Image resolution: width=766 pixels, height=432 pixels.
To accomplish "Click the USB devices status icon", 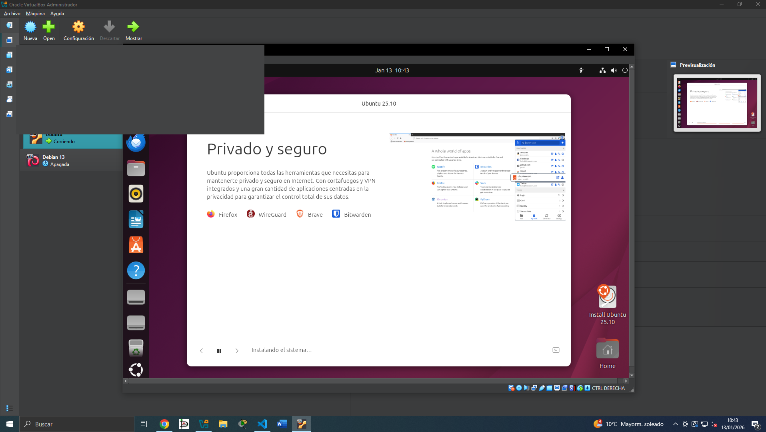I will point(542,388).
